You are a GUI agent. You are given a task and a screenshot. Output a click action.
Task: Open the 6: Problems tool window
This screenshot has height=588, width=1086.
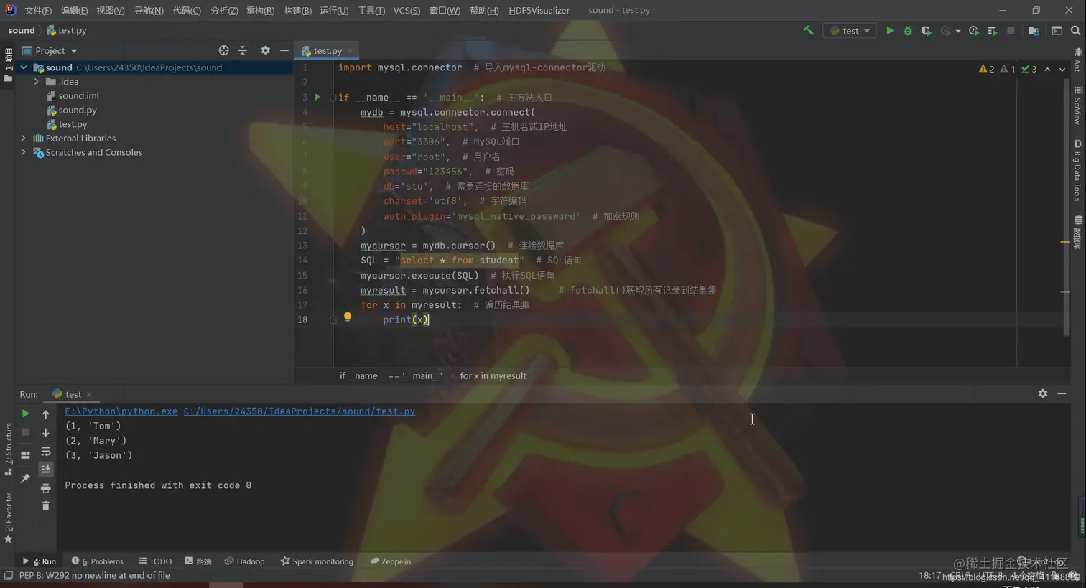98,561
